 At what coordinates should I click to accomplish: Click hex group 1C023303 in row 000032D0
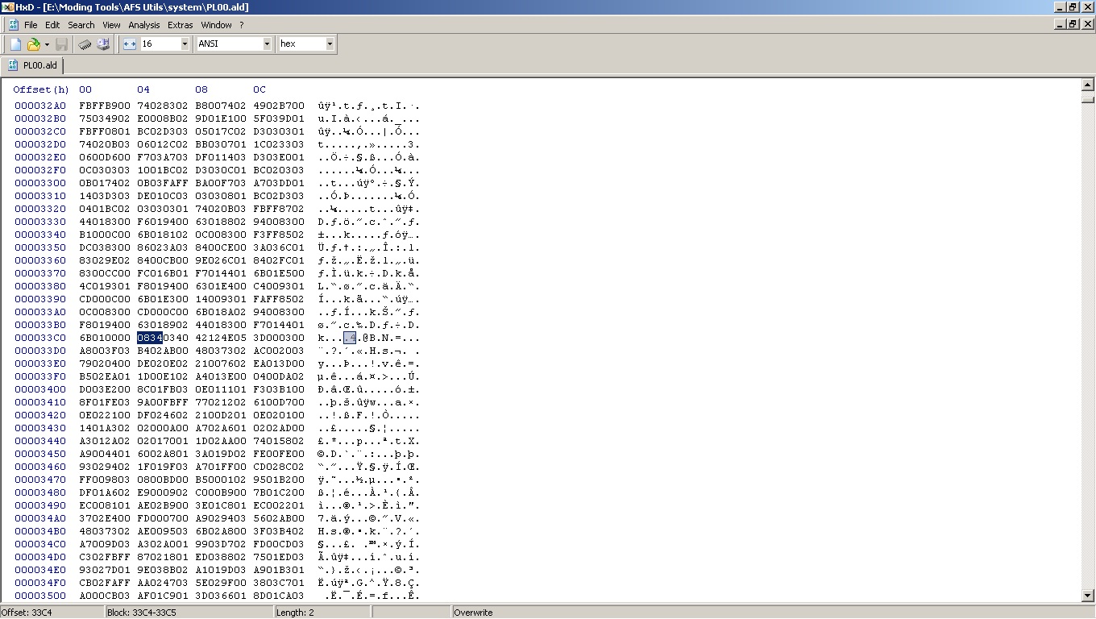click(x=279, y=144)
